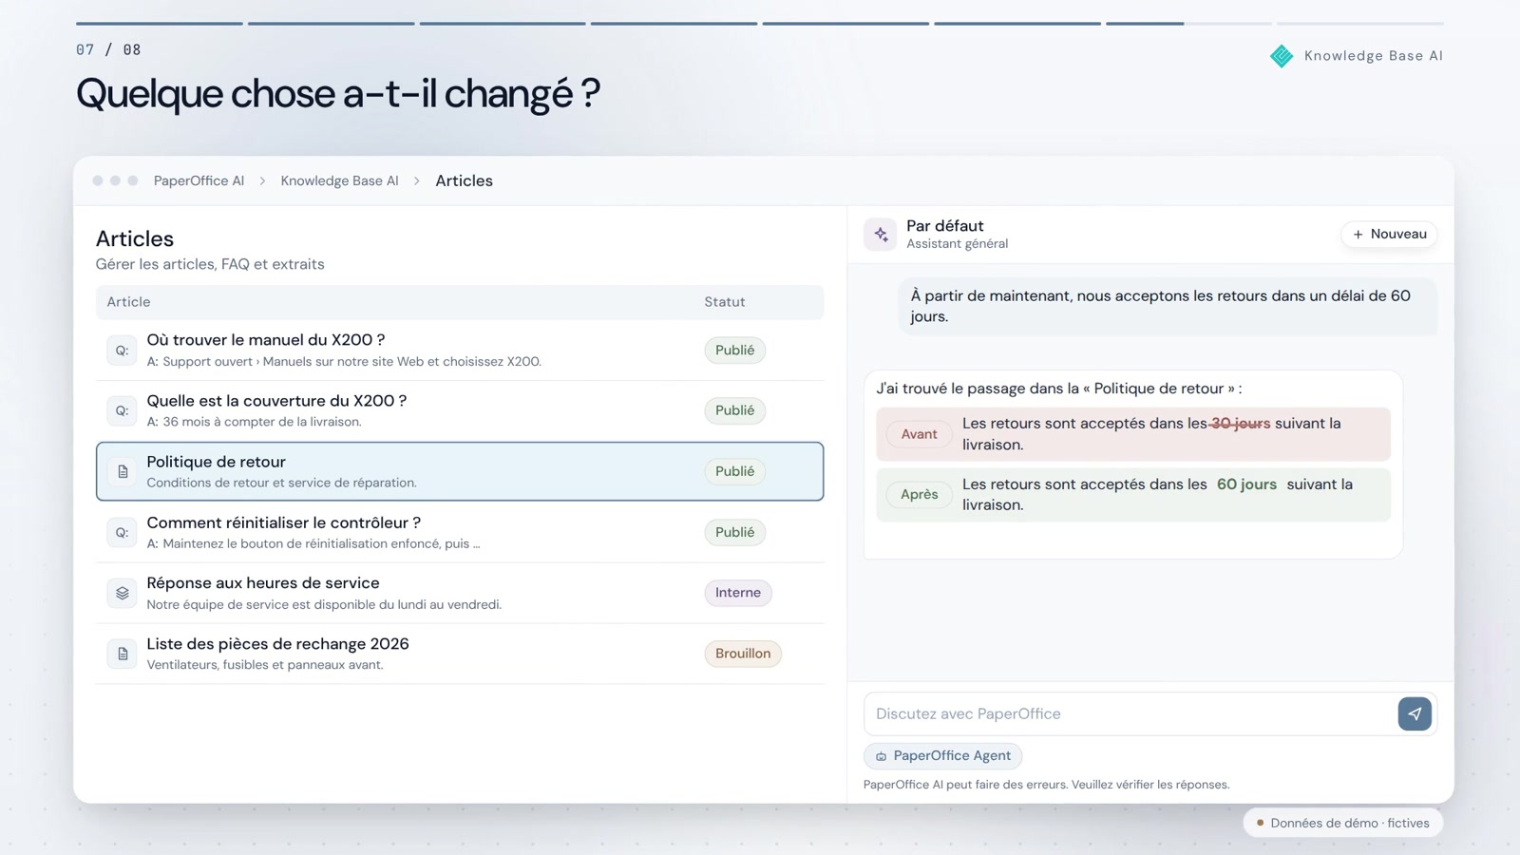This screenshot has width=1520, height=855.
Task: Click Publié badge on réinitialiser le contrôleur row
Action: click(x=734, y=532)
